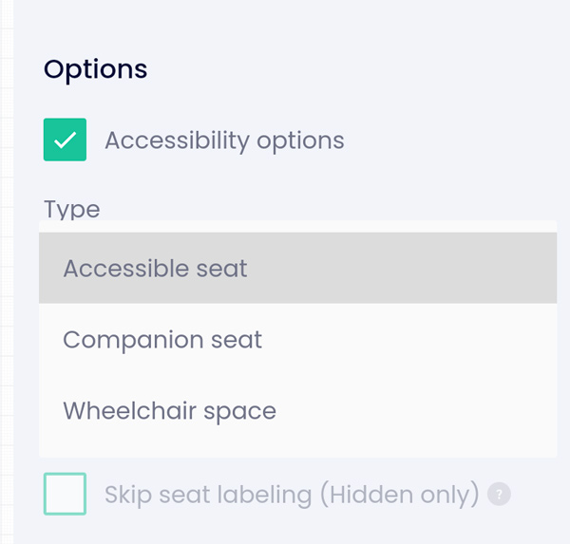The width and height of the screenshot is (570, 544).
Task: Click the Skip seat labeling (Hidden only) label
Action: [292, 495]
